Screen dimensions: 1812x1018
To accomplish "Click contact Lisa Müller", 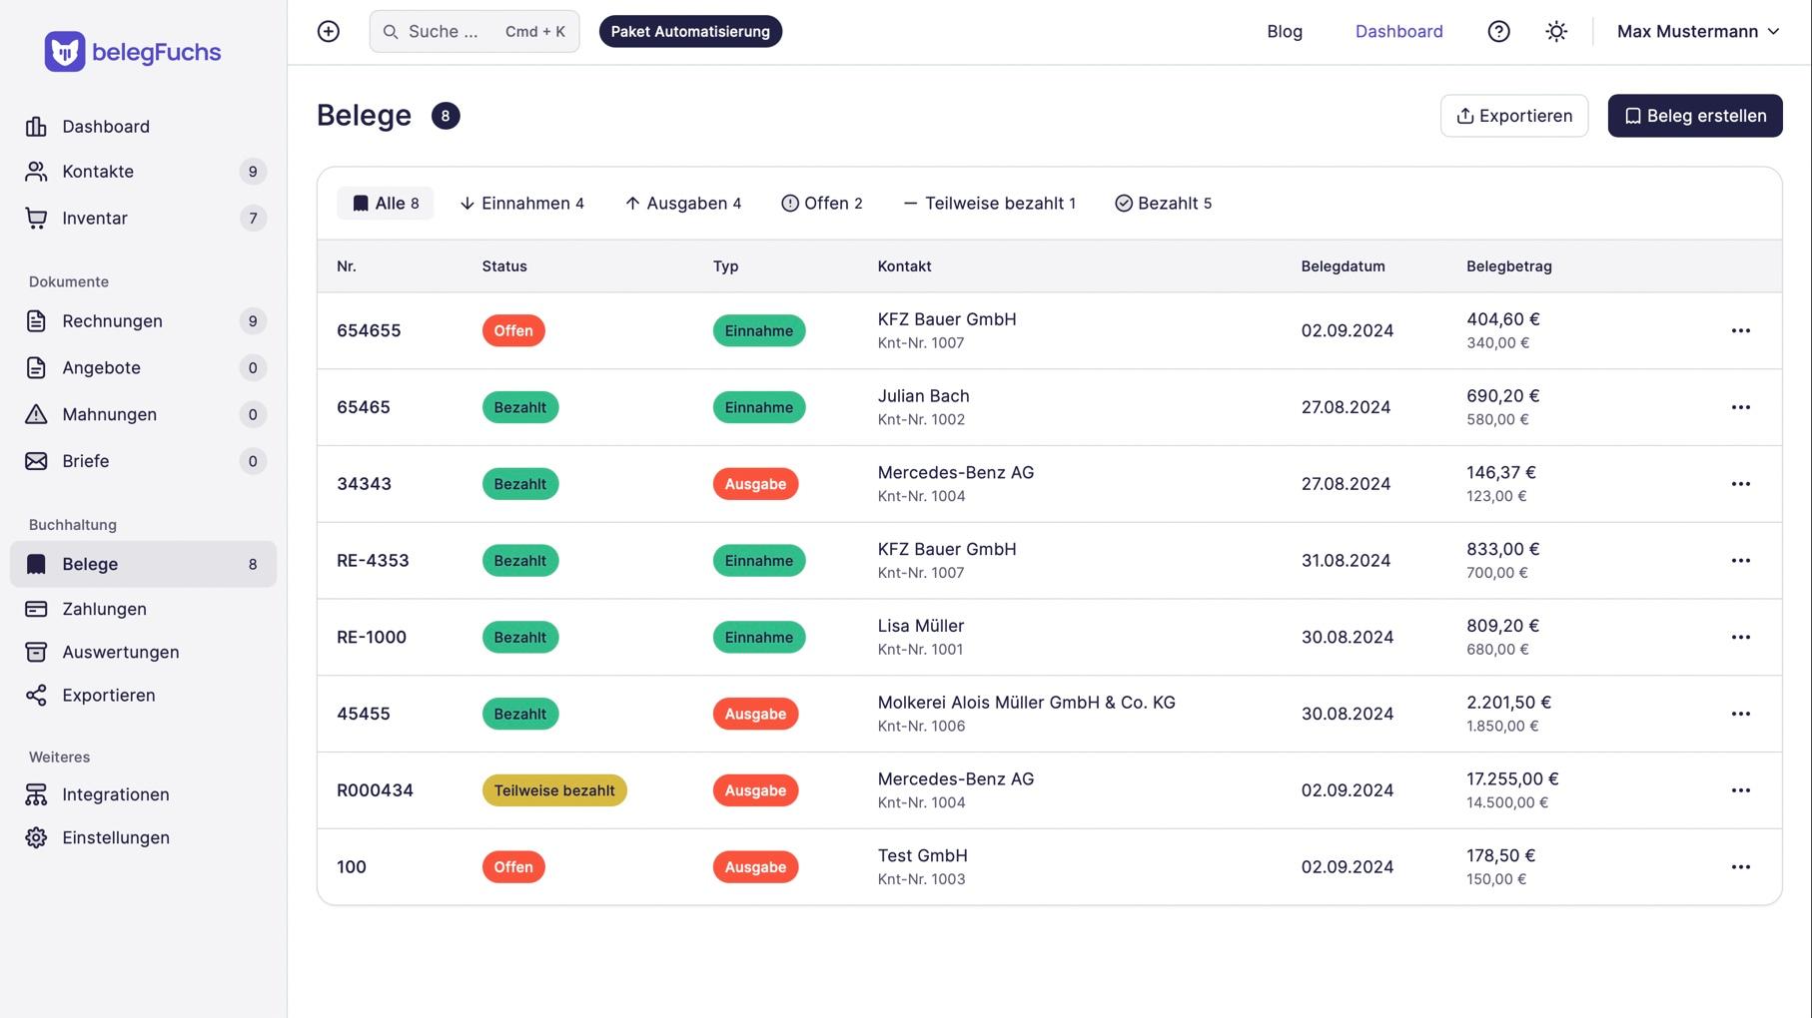I will point(920,626).
